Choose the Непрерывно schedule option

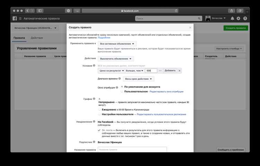click(99, 99)
